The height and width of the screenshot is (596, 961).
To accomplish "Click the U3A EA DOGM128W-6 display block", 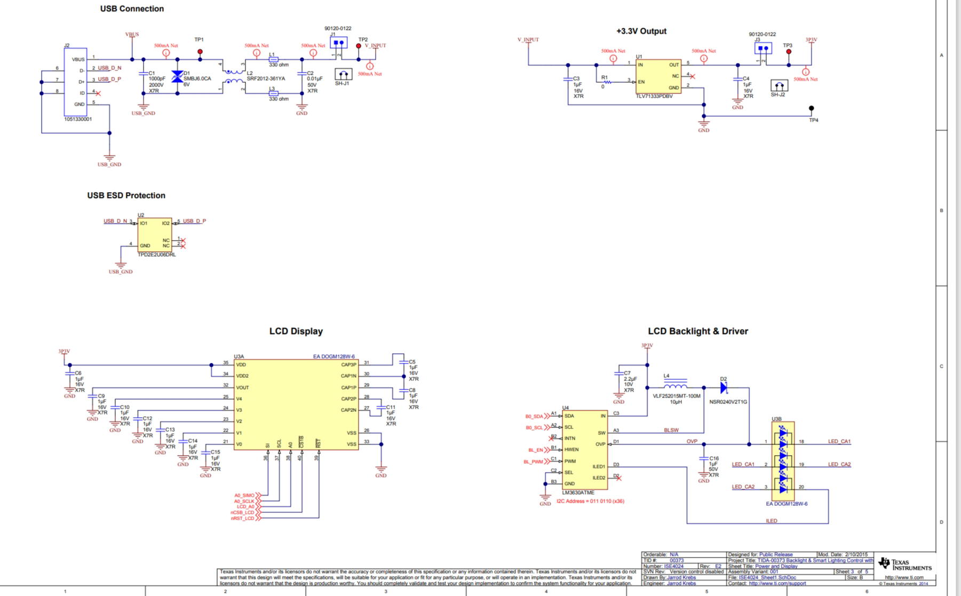I will pos(296,404).
